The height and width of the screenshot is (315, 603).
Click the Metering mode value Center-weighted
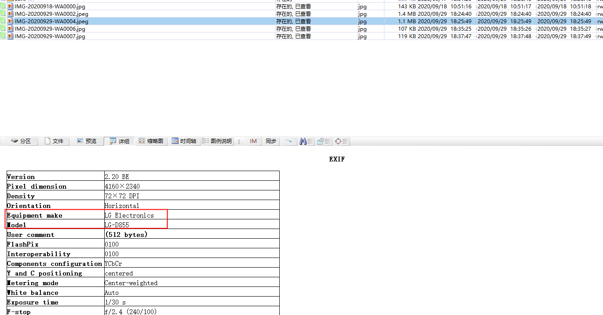point(131,283)
